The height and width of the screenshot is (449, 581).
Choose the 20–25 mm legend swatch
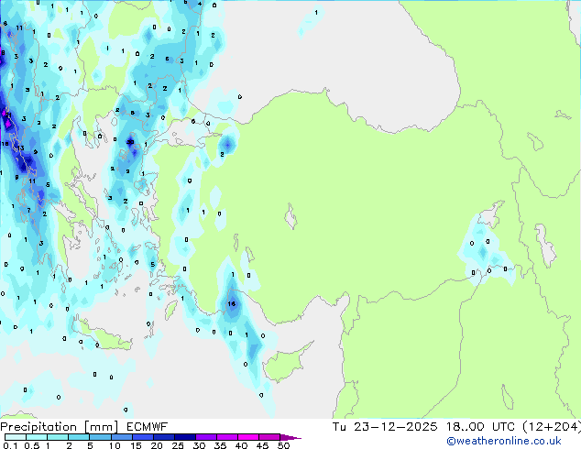click(x=164, y=437)
